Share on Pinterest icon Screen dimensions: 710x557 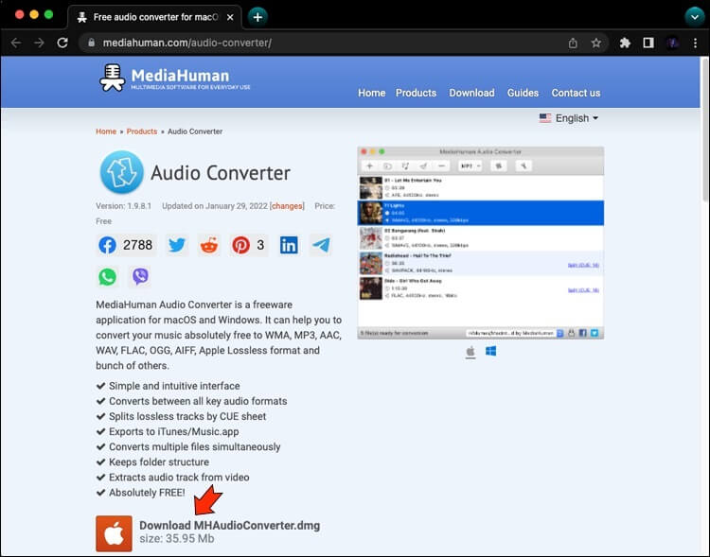[240, 245]
